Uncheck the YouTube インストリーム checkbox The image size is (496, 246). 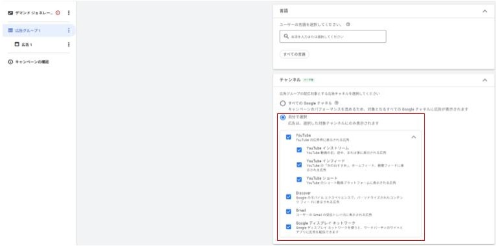coord(299,150)
